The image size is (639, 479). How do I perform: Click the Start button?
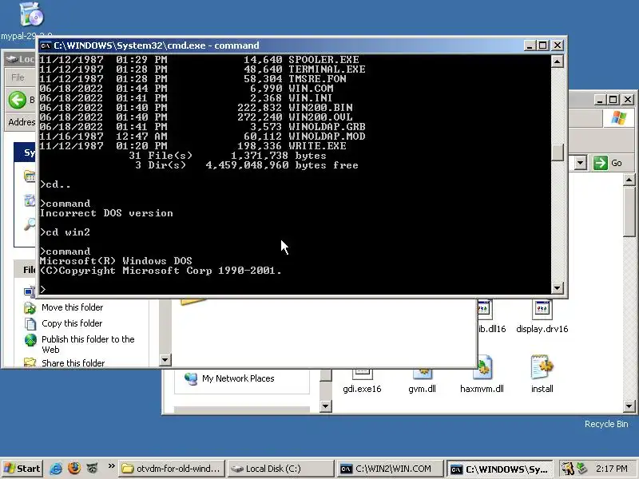tap(22, 469)
